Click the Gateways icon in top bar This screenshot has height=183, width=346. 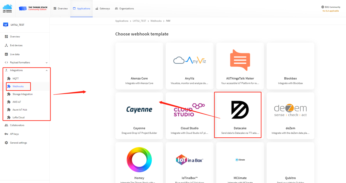[97, 8]
